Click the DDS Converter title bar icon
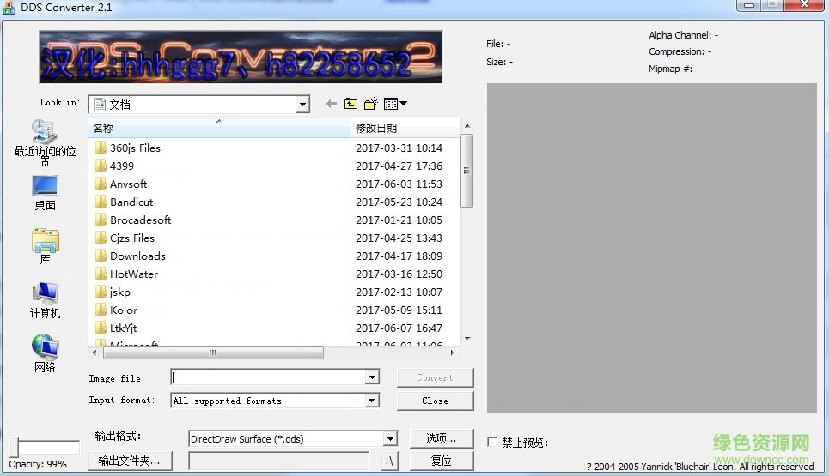 [9, 8]
